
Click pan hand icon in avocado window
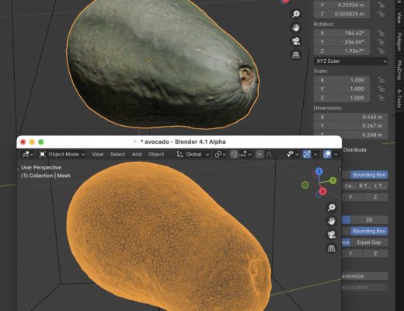pyautogui.click(x=332, y=221)
